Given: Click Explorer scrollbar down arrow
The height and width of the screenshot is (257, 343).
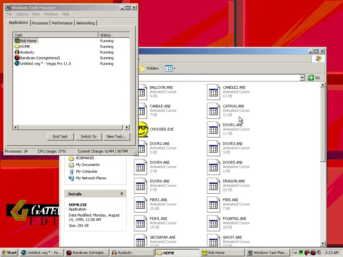Looking at the screenshot, I should (323, 244).
